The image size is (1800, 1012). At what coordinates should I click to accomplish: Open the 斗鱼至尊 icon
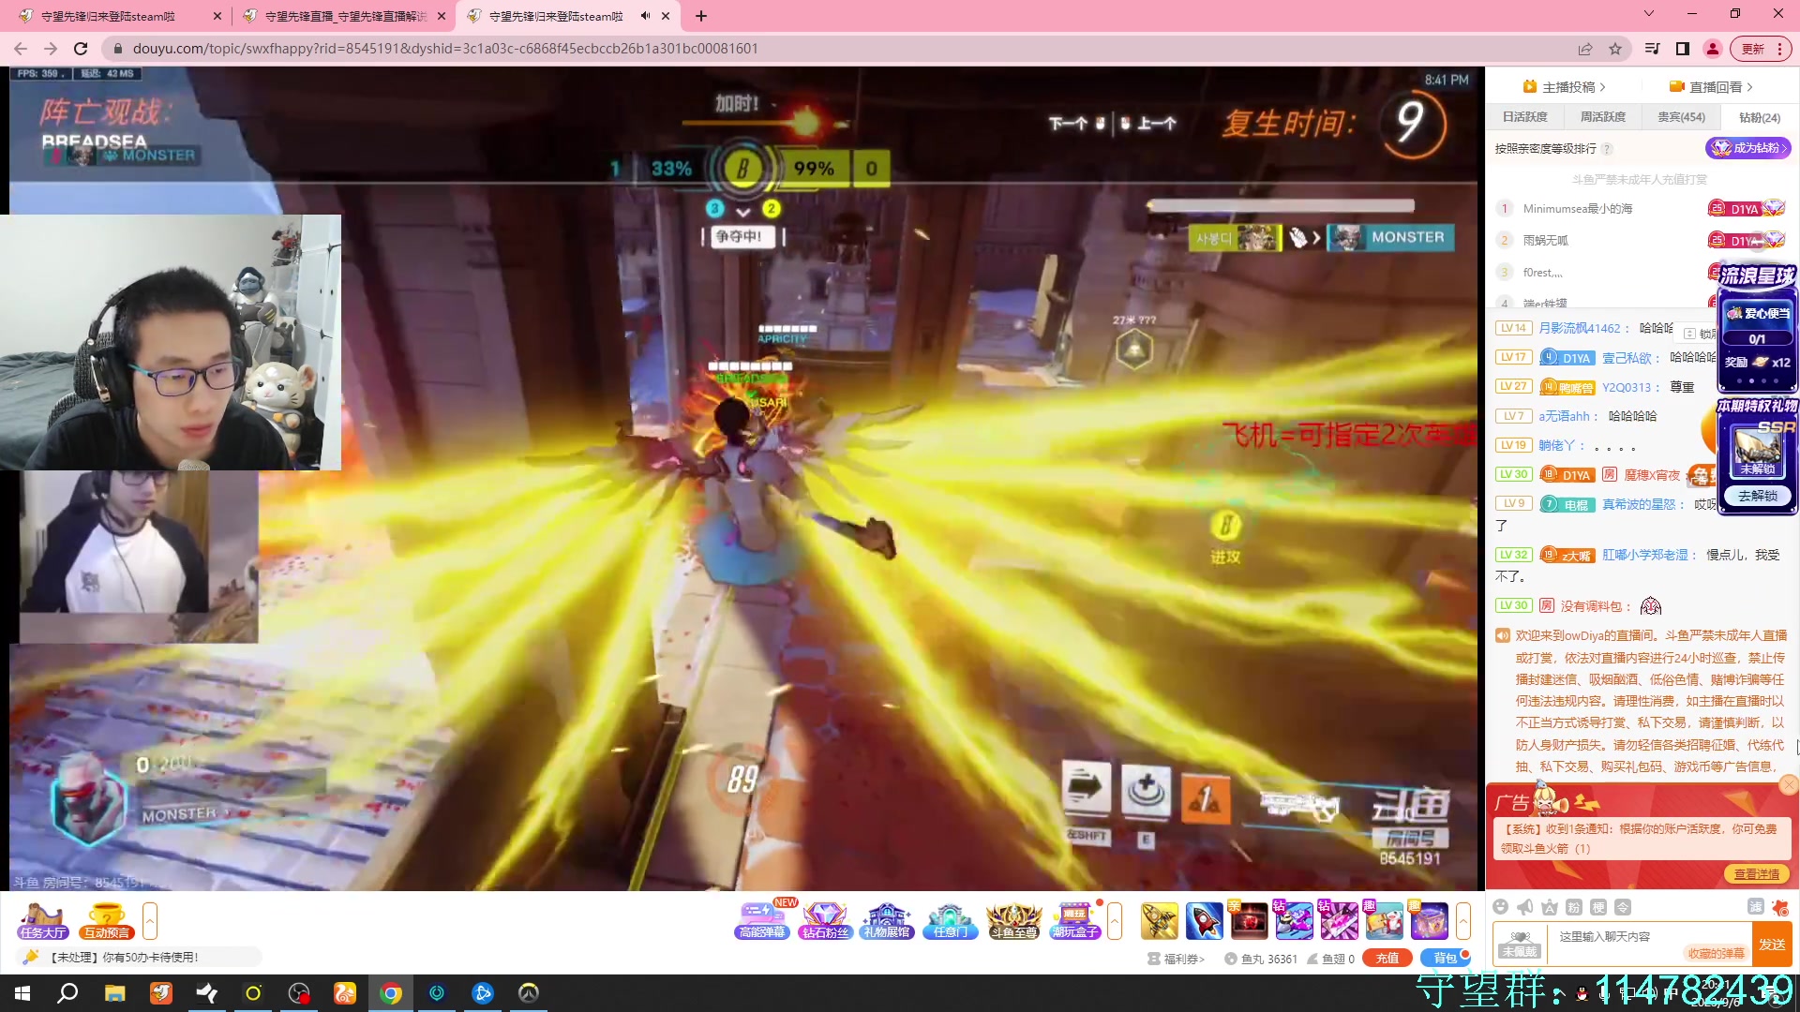click(x=1013, y=920)
